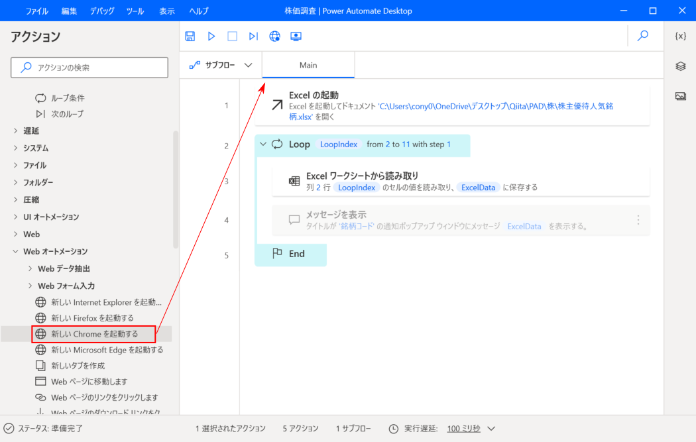Collapse the Web オートメーション group
The height and width of the screenshot is (442, 696).
(x=15, y=251)
